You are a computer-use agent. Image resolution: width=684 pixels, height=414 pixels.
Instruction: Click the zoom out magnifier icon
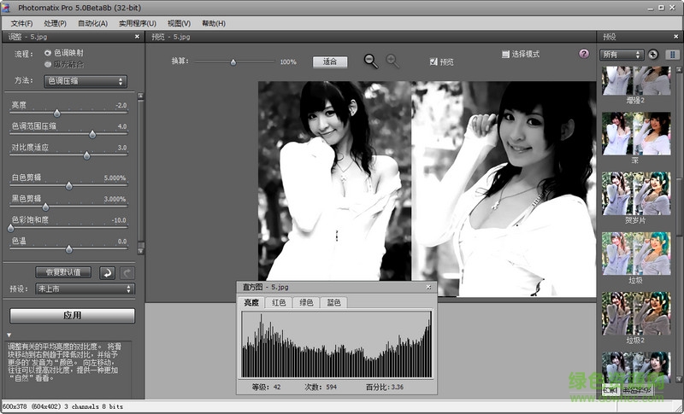tap(370, 61)
